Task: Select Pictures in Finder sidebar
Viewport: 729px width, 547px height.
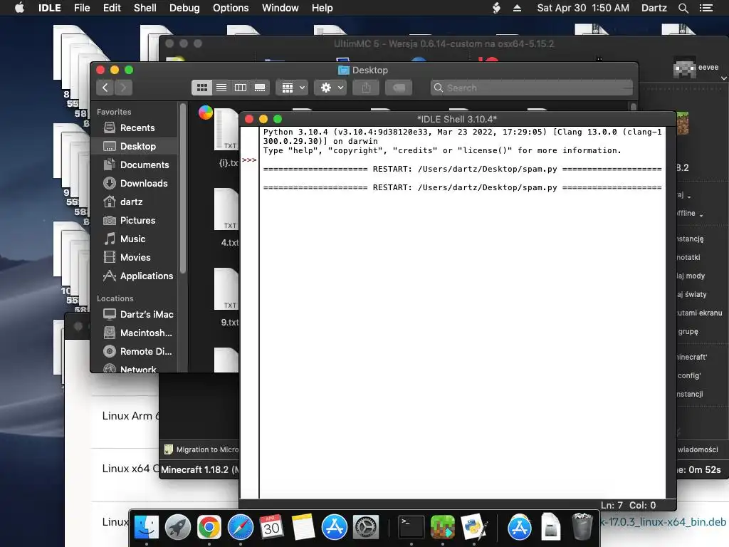Action: click(x=134, y=221)
